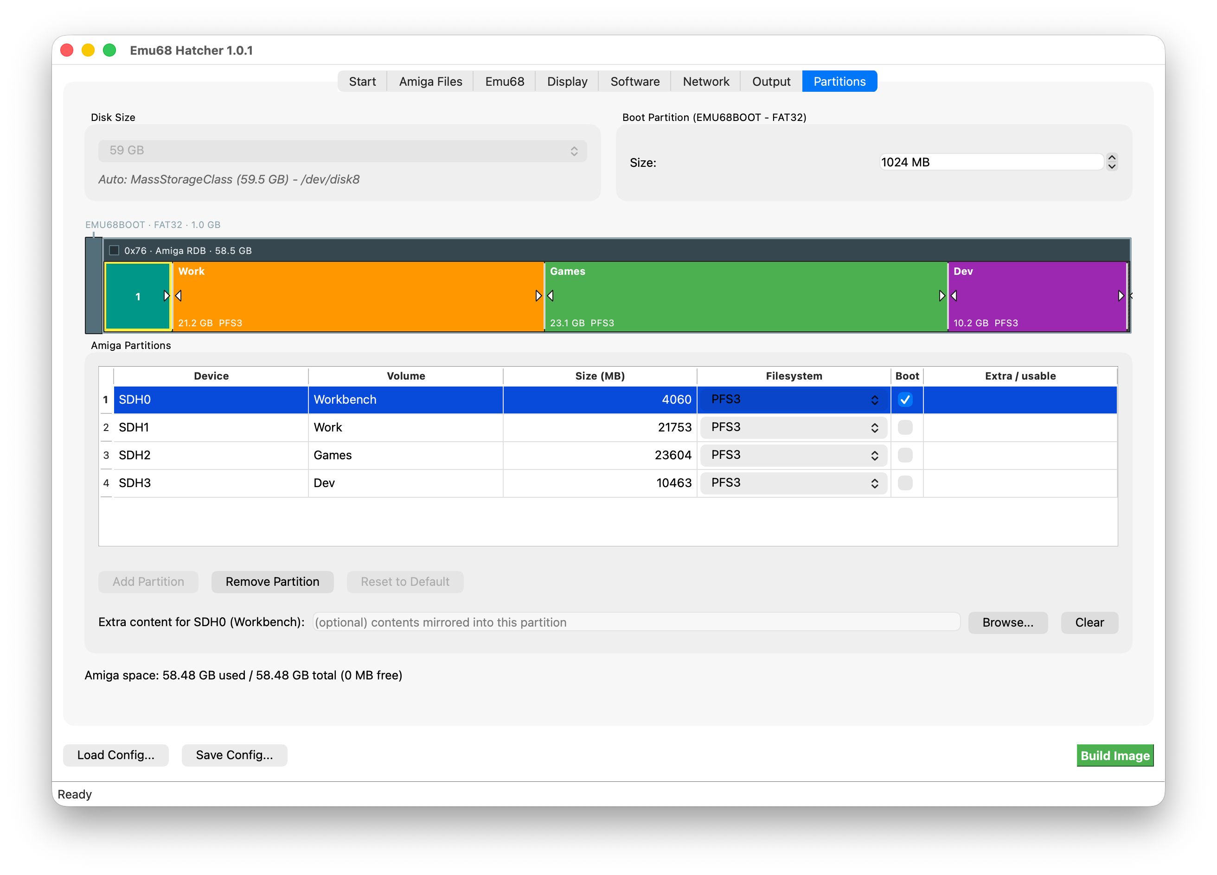This screenshot has height=875, width=1217.
Task: Click Save Config...
Action: [235, 755]
